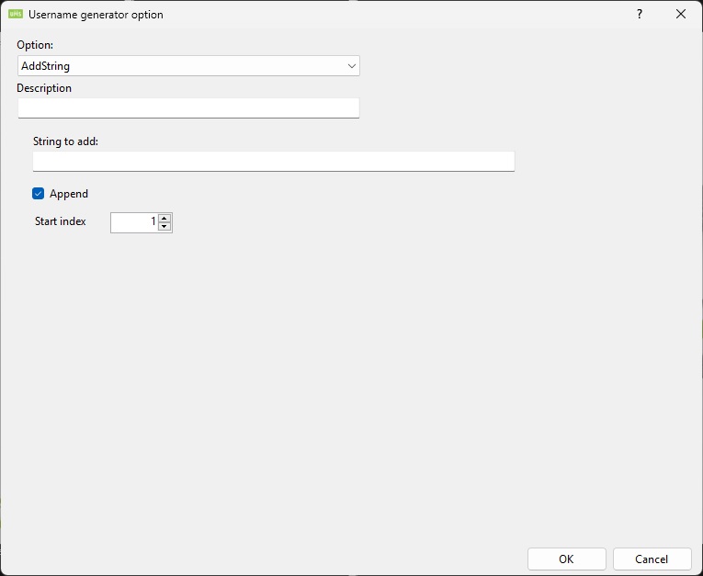Click the window title "Username generator option"
Image resolution: width=703 pixels, height=576 pixels.
(96, 15)
